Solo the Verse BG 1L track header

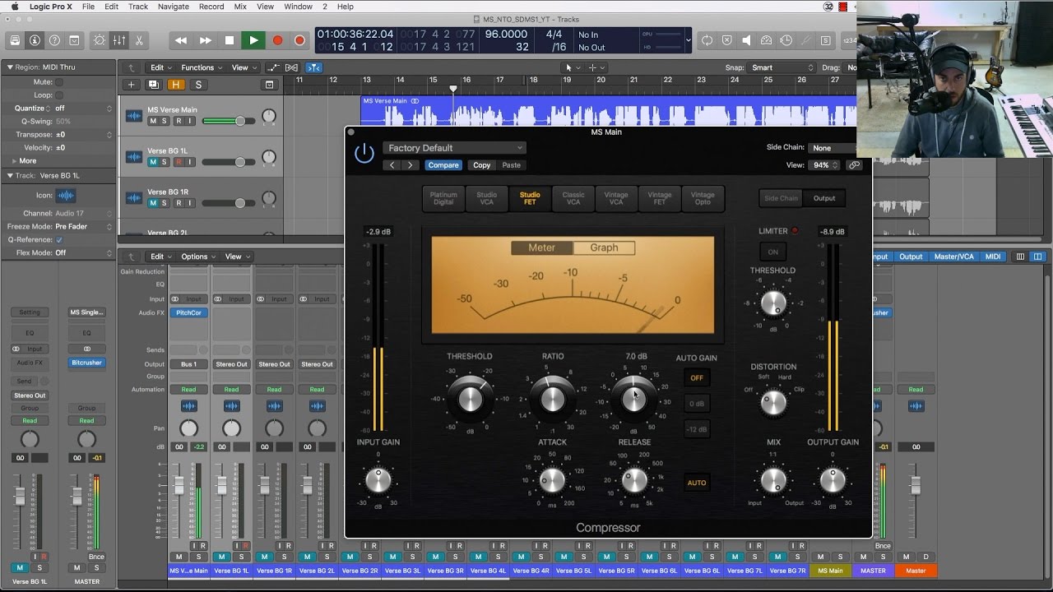click(x=165, y=162)
